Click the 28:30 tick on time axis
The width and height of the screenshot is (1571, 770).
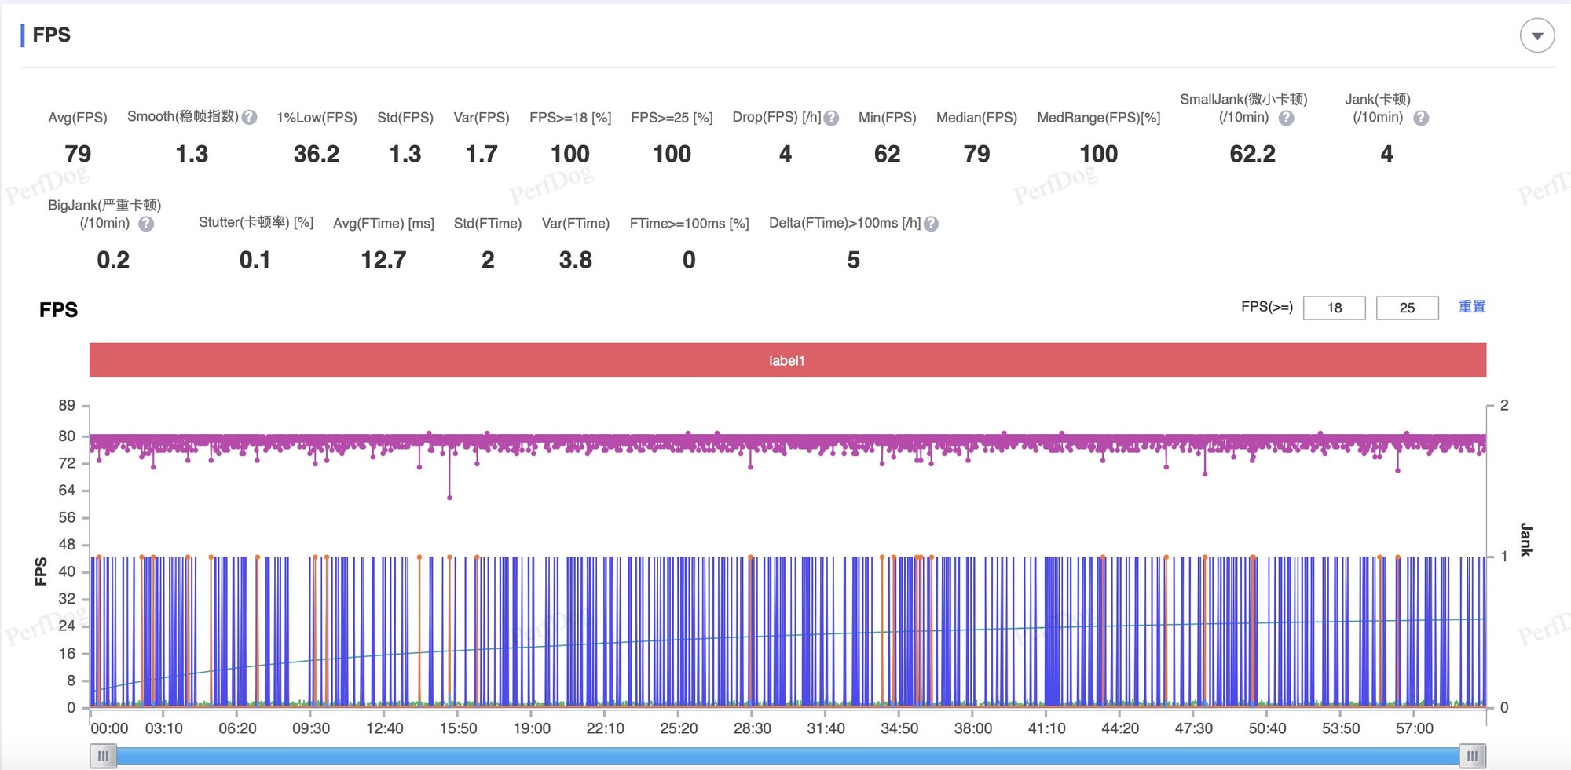(752, 728)
